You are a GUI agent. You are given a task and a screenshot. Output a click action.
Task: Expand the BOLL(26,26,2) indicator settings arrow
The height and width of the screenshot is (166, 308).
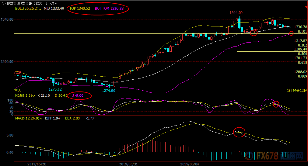coord(40,9)
